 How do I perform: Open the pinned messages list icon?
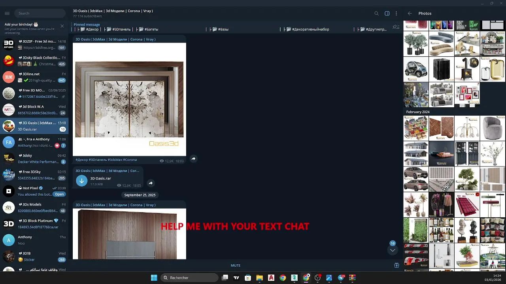tap(396, 27)
